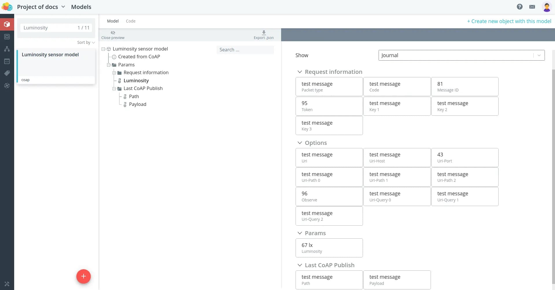
Task: Toggle Close preview eye icon
Action: coord(113,33)
